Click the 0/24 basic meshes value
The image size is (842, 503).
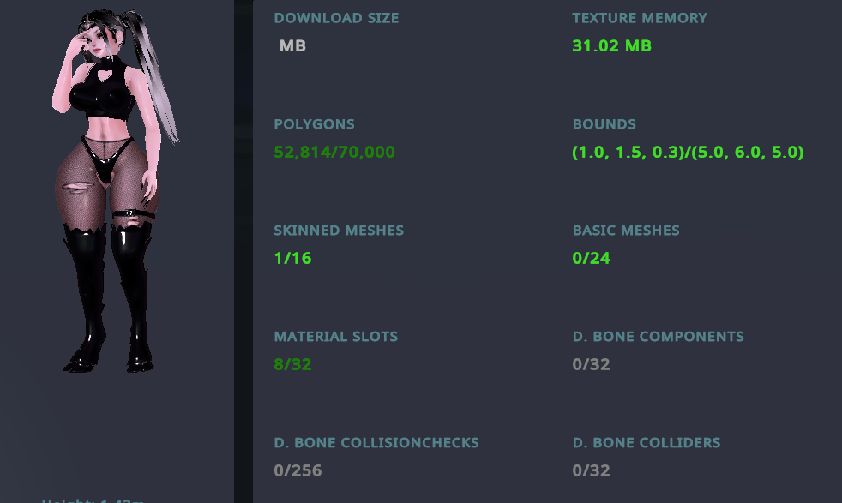[592, 258]
